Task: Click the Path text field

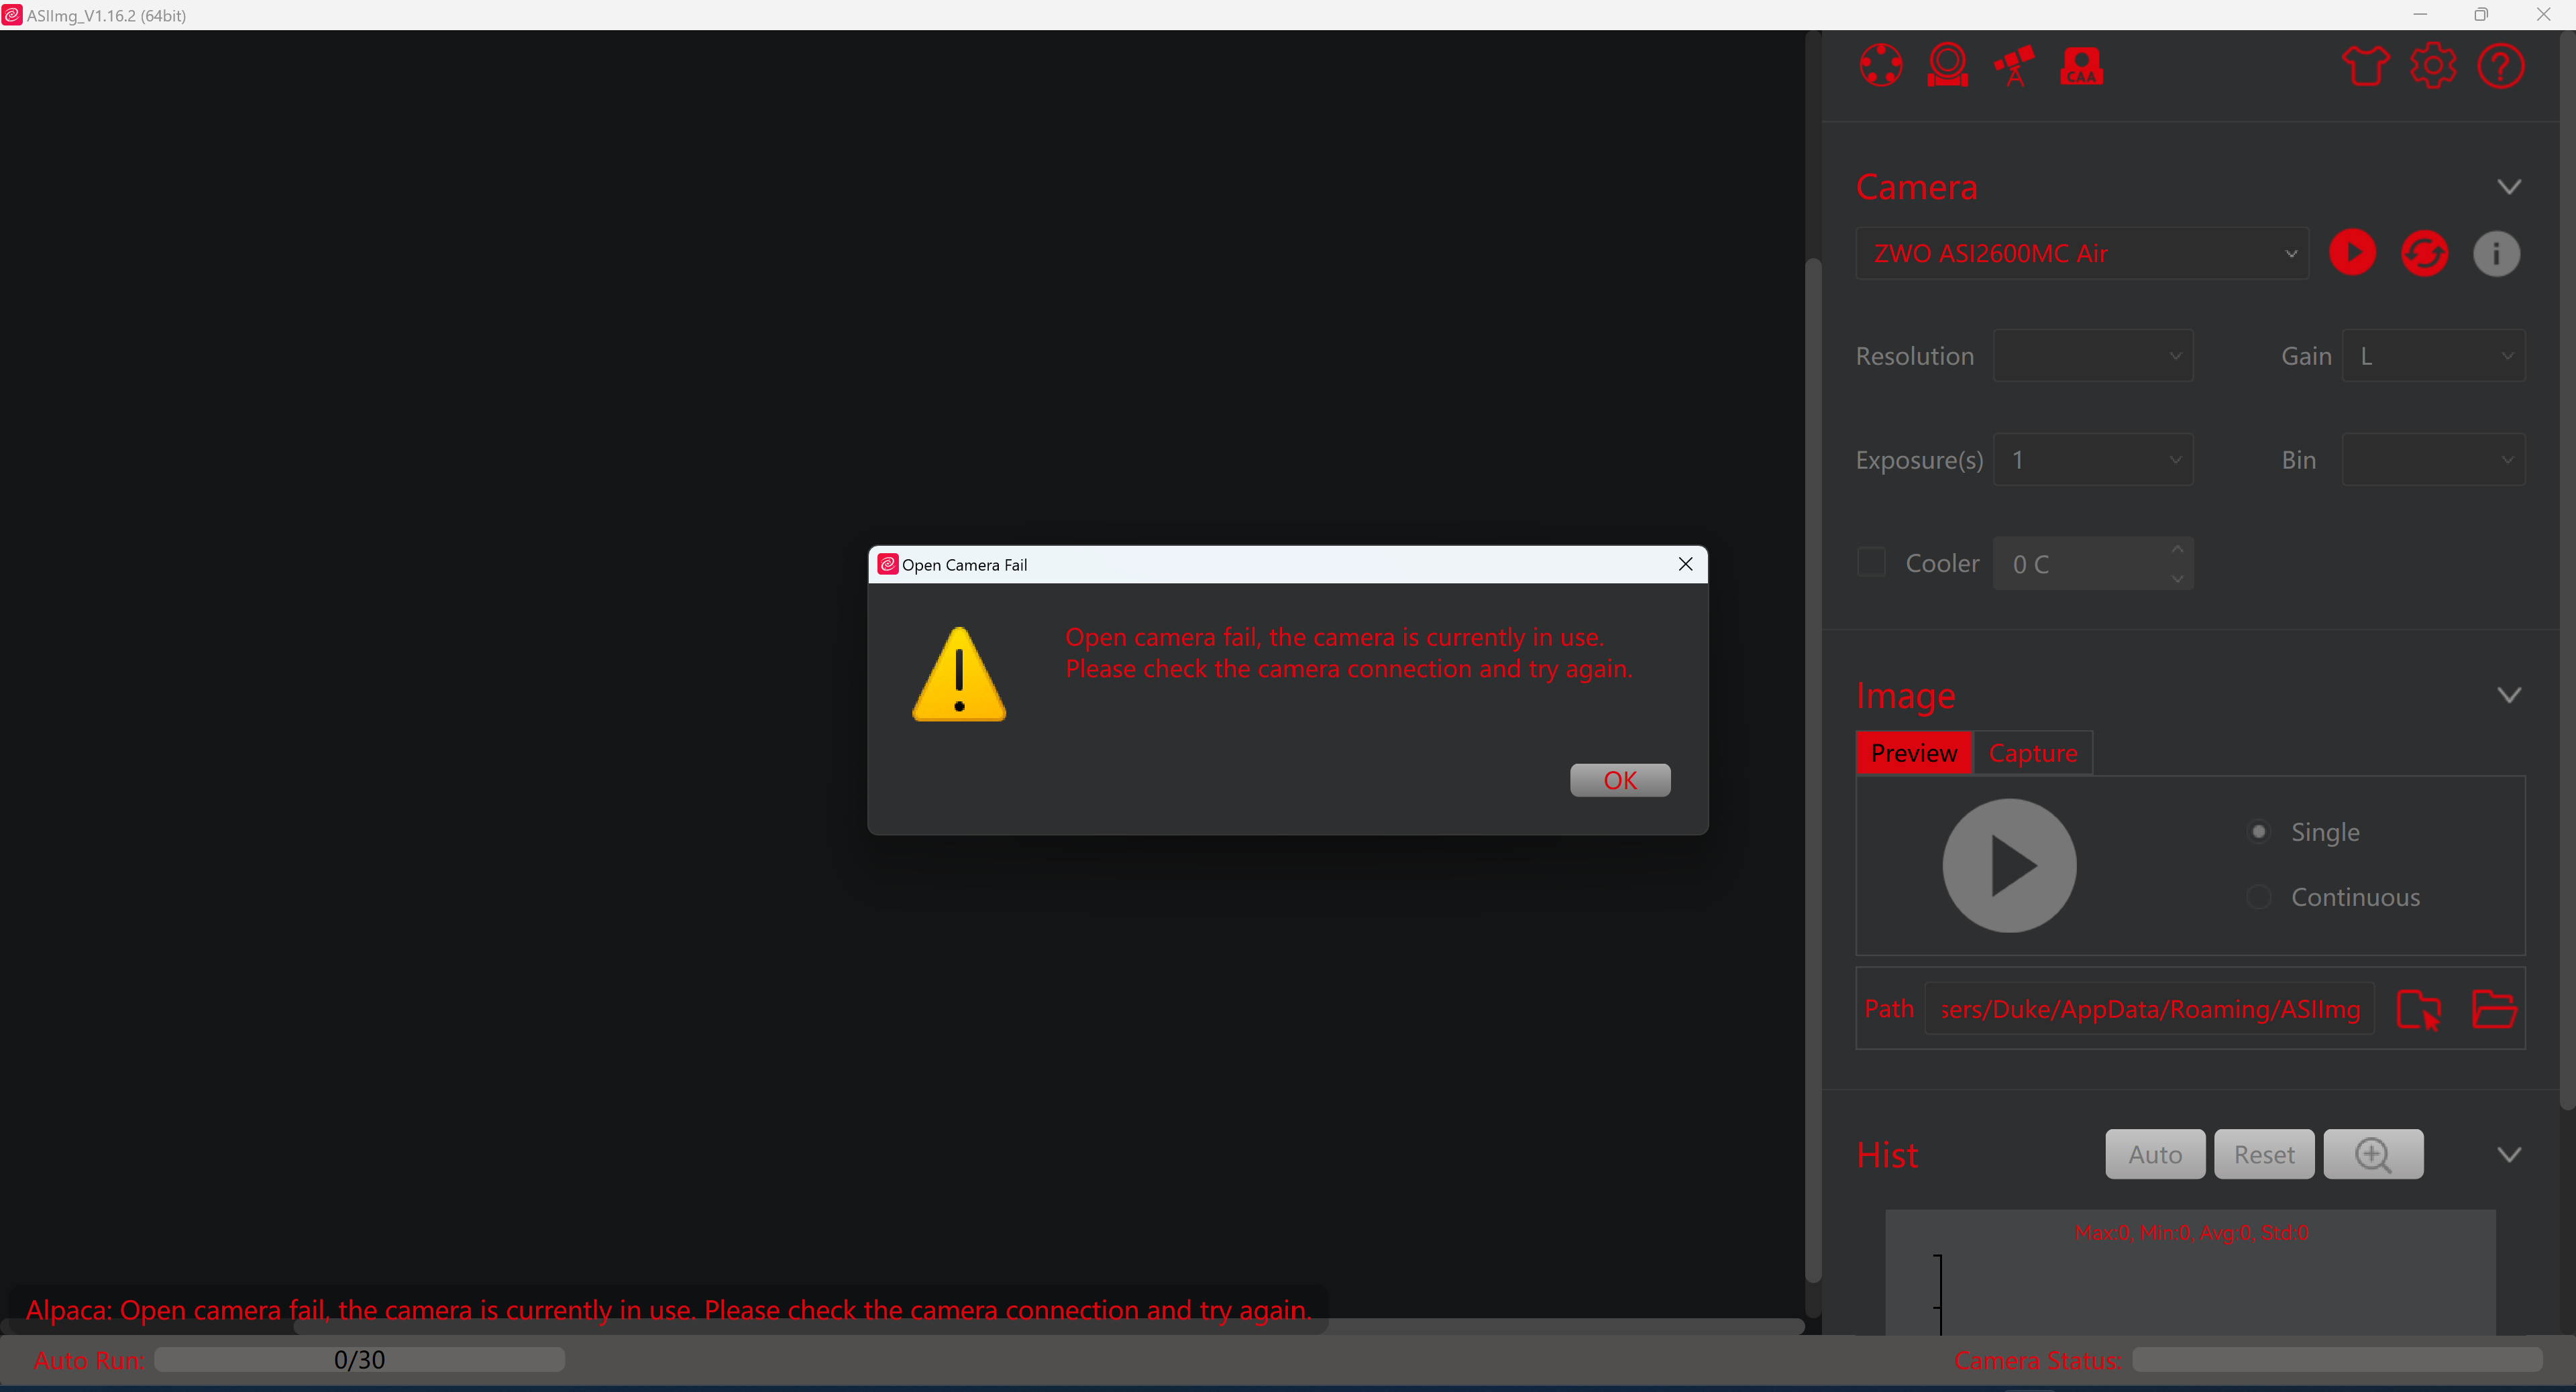Action: coord(2149,1008)
